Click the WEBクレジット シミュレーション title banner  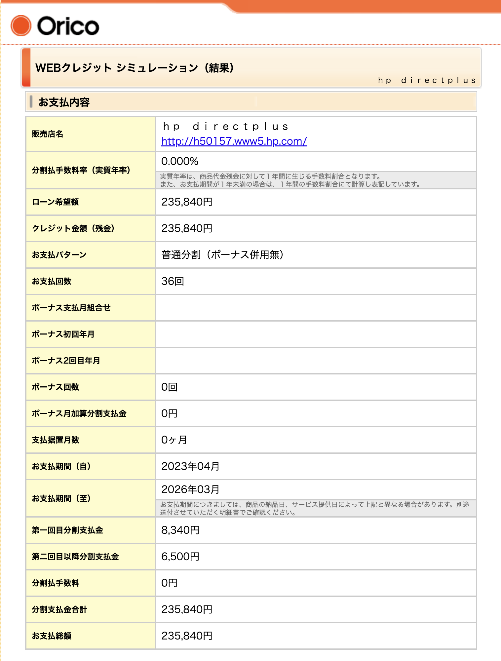[251, 68]
